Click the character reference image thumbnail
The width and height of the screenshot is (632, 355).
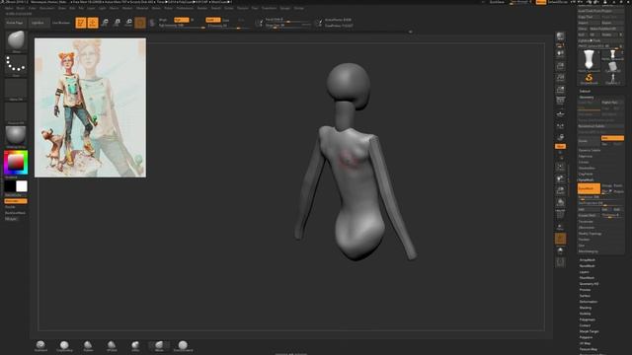tap(90, 107)
